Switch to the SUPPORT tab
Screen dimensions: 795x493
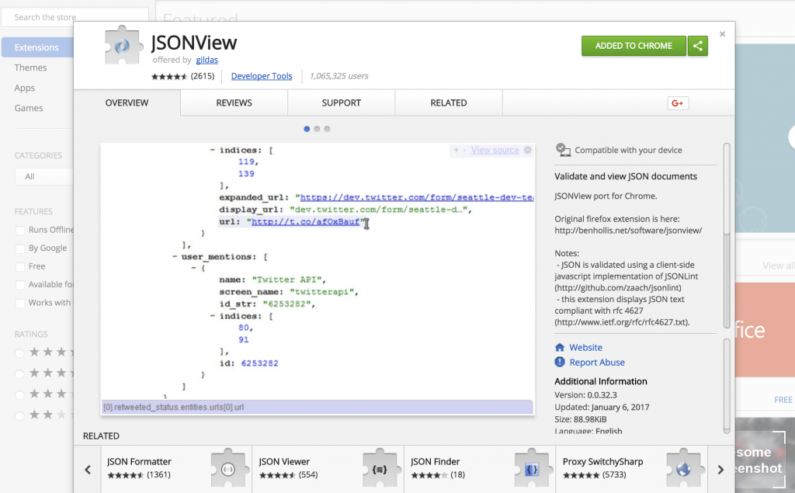[x=342, y=103]
